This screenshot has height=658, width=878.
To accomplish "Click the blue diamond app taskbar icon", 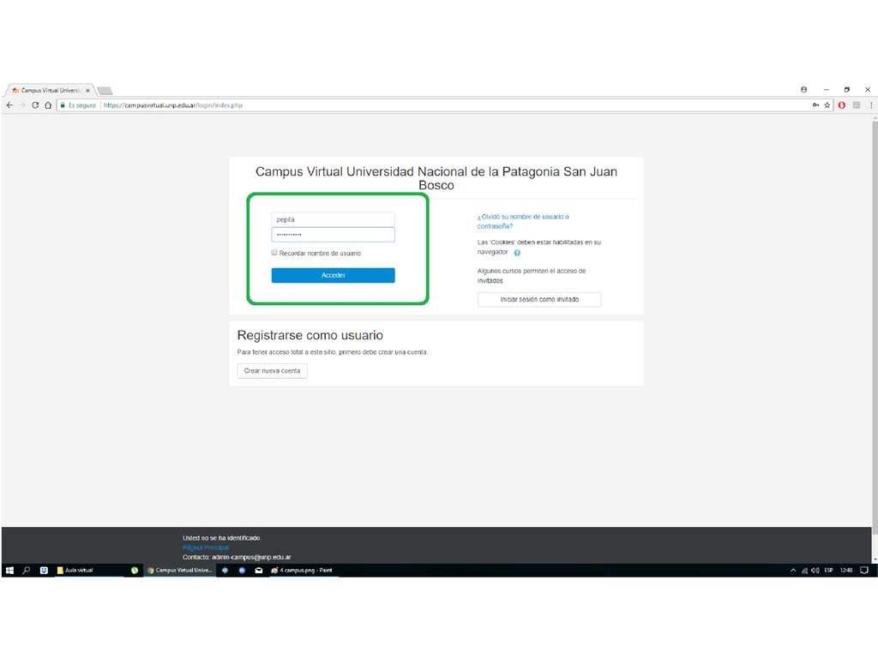I will point(226,570).
